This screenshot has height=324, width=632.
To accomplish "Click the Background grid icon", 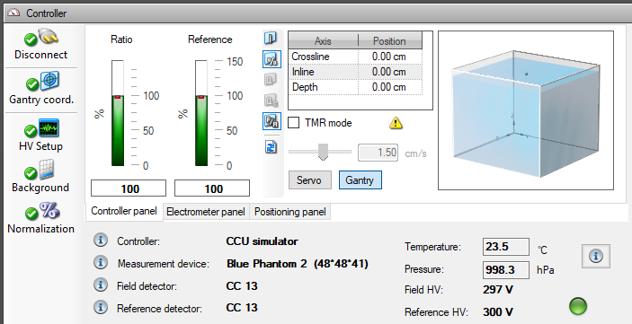I will (47, 170).
